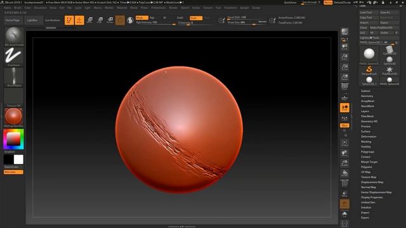
Task: Select the SimpleBrush tool
Action: [x=369, y=70]
